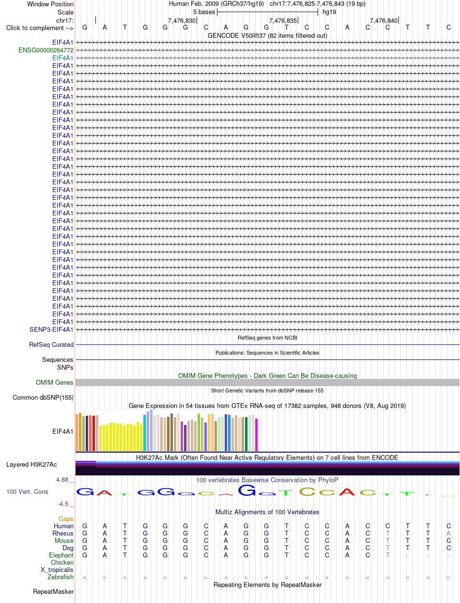Click the Mouse alignment row label
Image resolution: width=460 pixels, height=603 pixels.
[64, 541]
